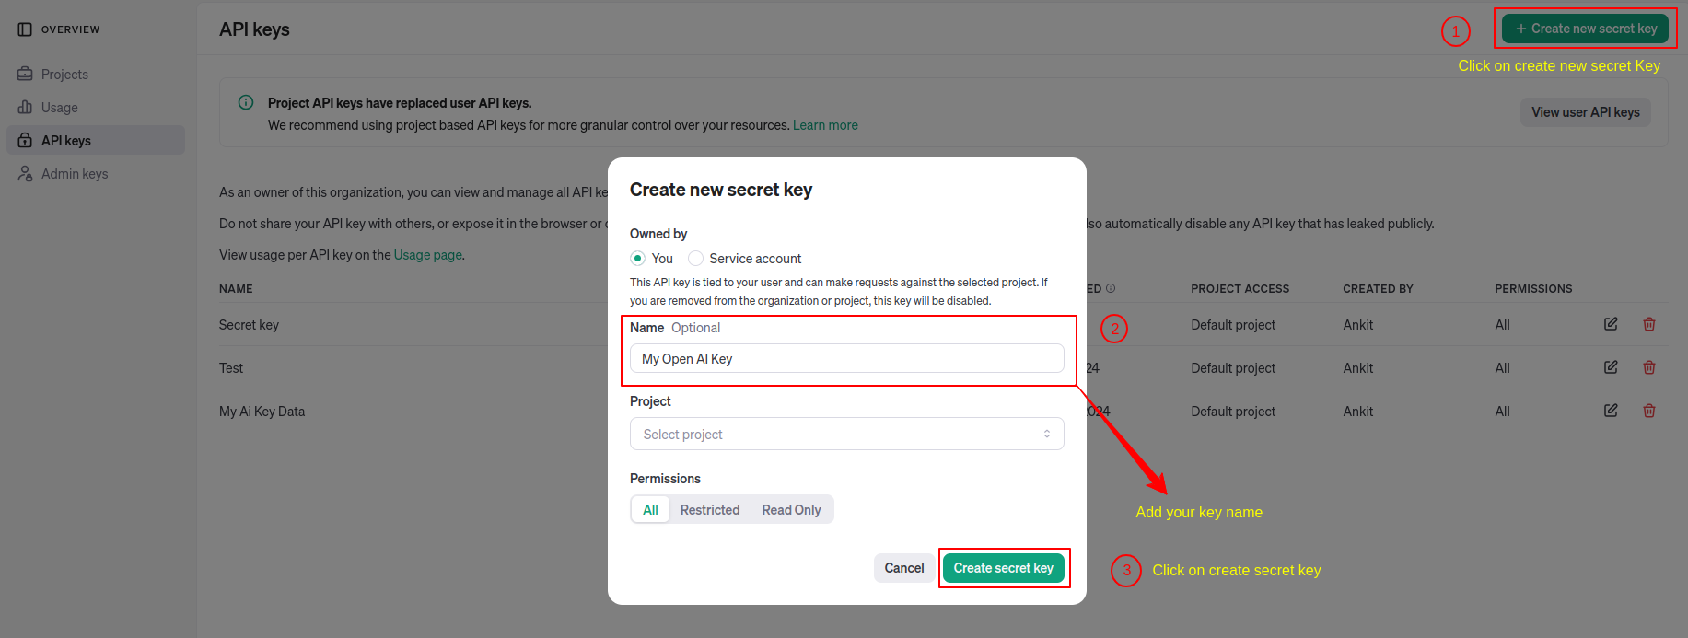This screenshot has height=638, width=1688.
Task: Click the info icon in the banner
Action: (x=246, y=102)
